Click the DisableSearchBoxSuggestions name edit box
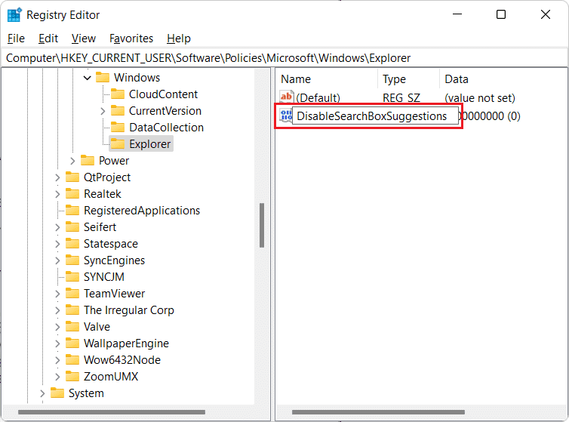 click(x=375, y=116)
